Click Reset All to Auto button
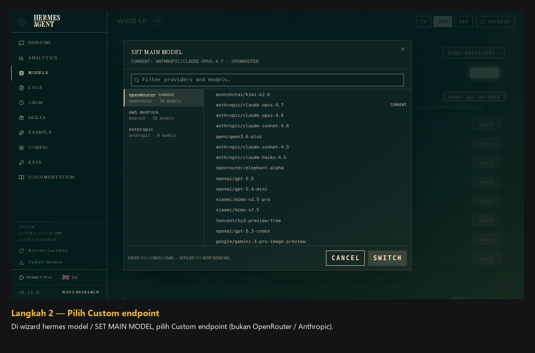The image size is (535, 353). pos(474,97)
